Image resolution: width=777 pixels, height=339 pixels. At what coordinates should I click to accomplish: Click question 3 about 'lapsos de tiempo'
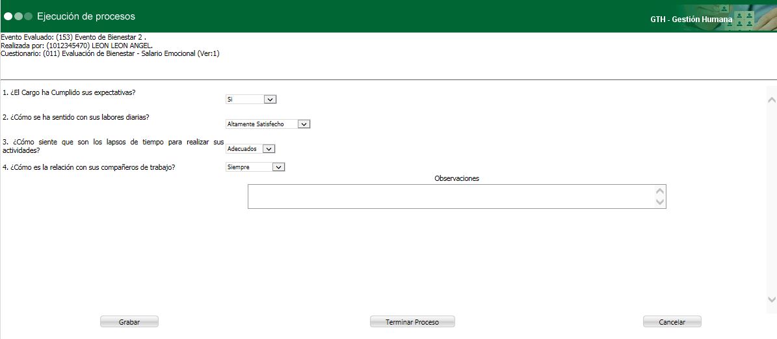114,146
